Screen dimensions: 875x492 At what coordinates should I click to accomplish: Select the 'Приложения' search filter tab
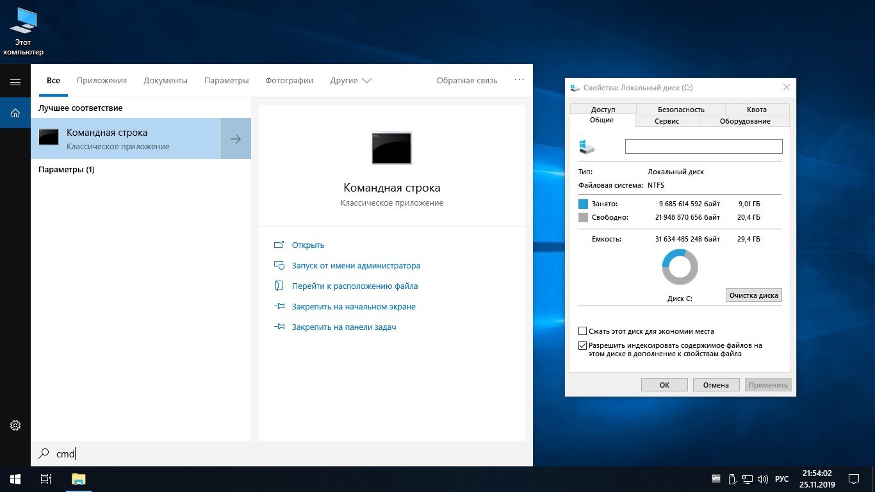[x=102, y=81]
